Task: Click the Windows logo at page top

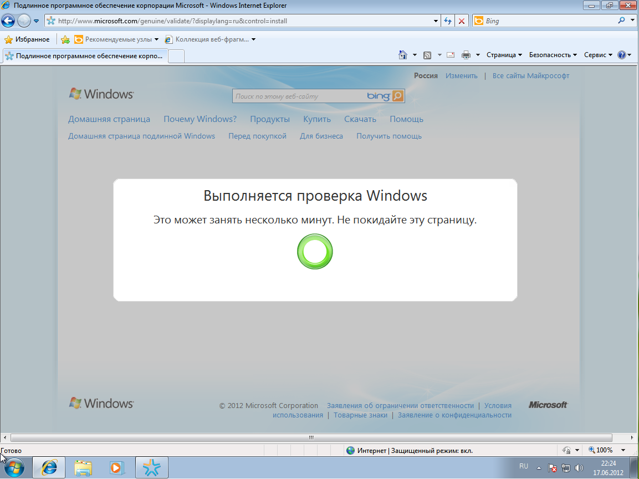Action: point(101,94)
